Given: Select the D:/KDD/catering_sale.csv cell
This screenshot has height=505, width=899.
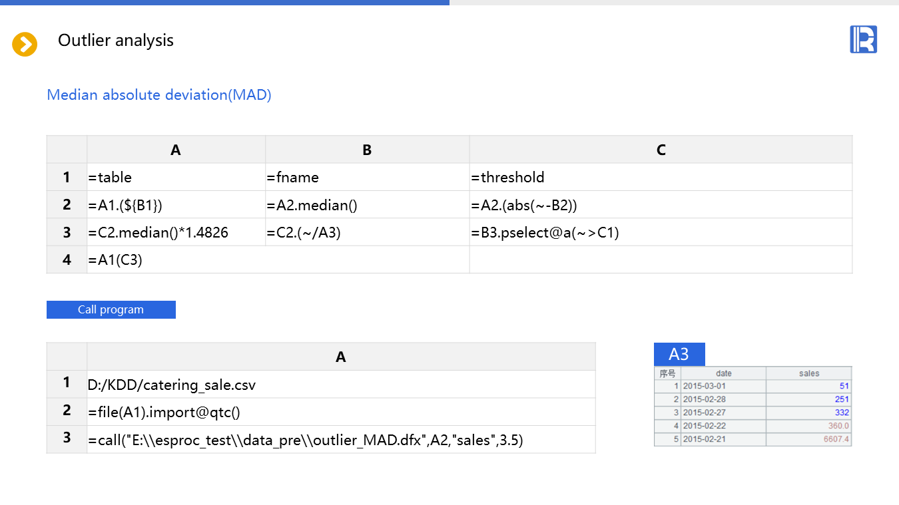Looking at the screenshot, I should (340, 385).
